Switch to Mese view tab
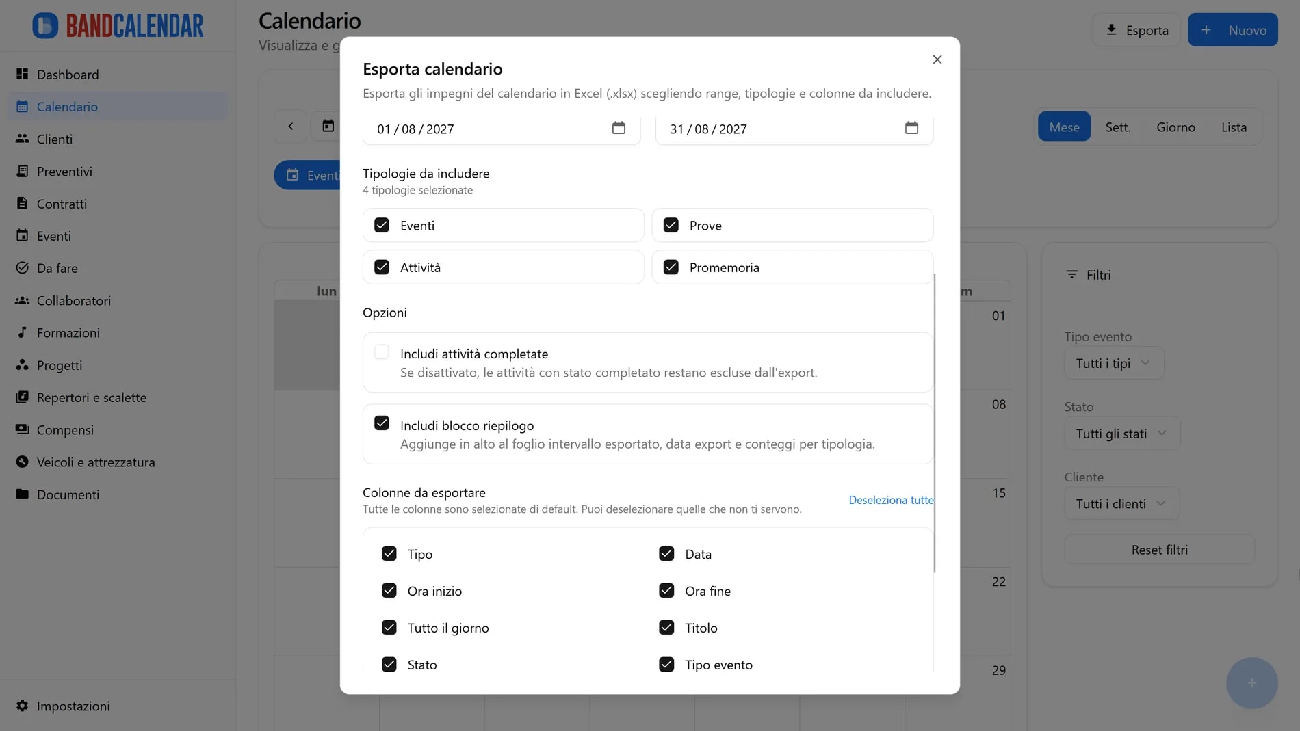1300x731 pixels. 1064,127
